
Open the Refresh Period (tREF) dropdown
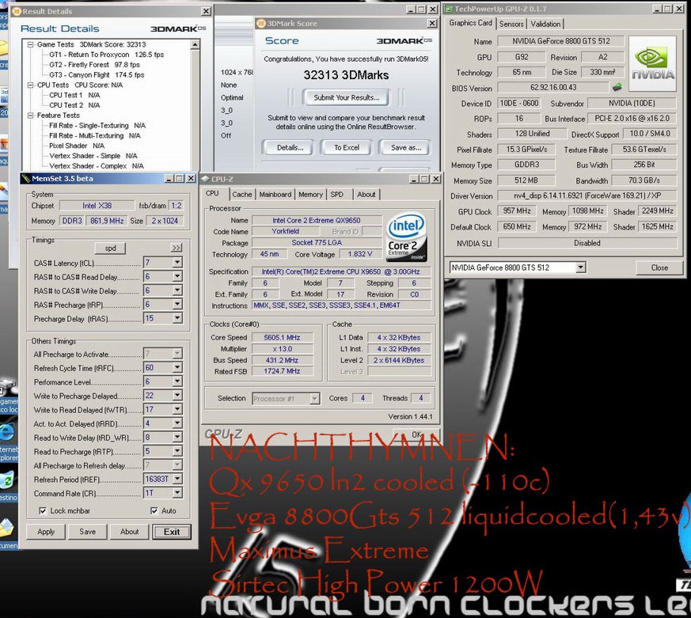[x=177, y=479]
